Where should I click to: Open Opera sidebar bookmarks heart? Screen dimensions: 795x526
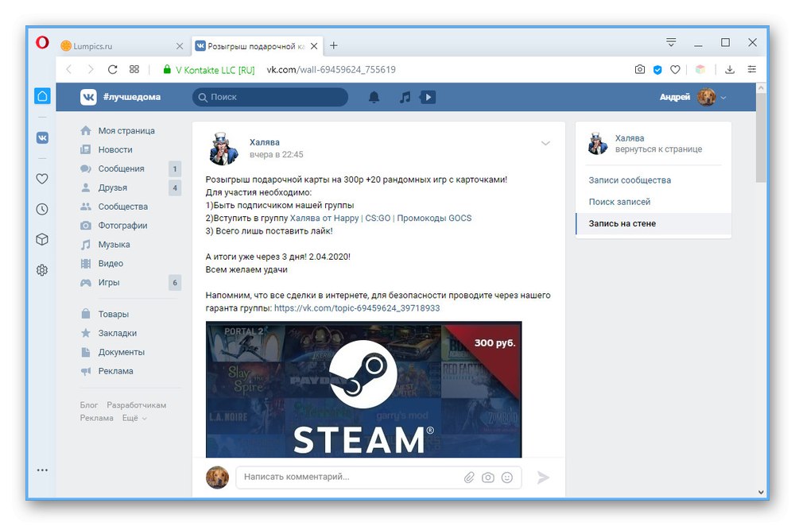[42, 178]
